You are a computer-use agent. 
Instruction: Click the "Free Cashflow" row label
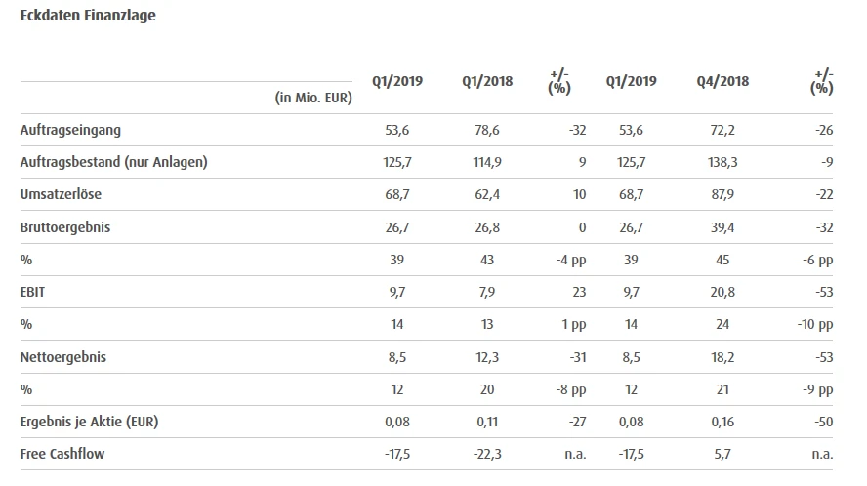click(x=62, y=454)
